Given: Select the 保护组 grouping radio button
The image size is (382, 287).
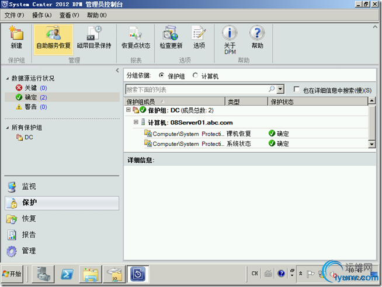Looking at the screenshot, I should pos(161,75).
